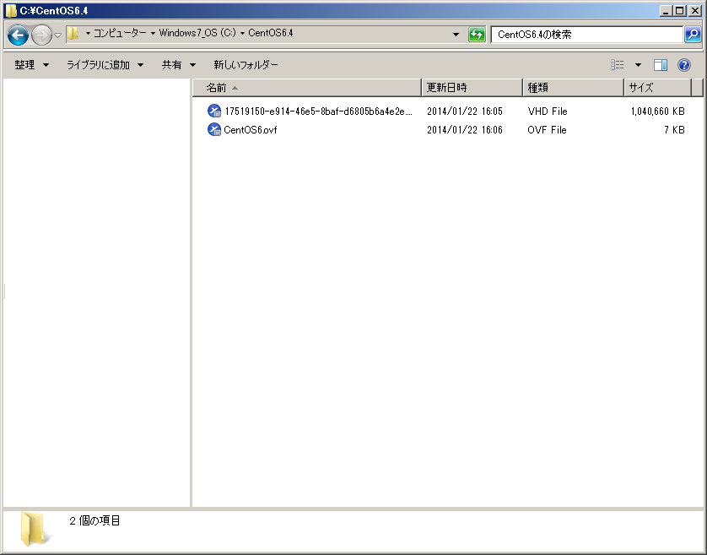Close the C:¥CentOS6.4 window
This screenshot has height=555, width=707.
[695, 11]
